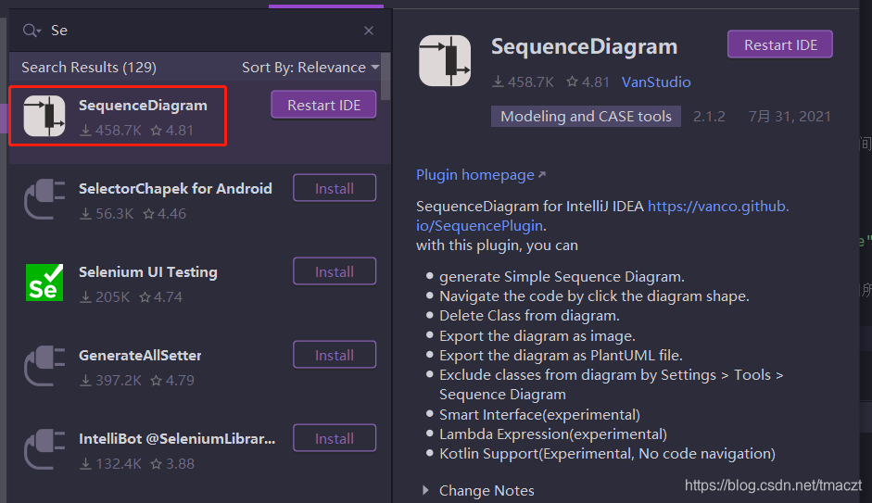Click the Modeling and CASE tools tag
Screen dimensions: 872x503
point(587,116)
